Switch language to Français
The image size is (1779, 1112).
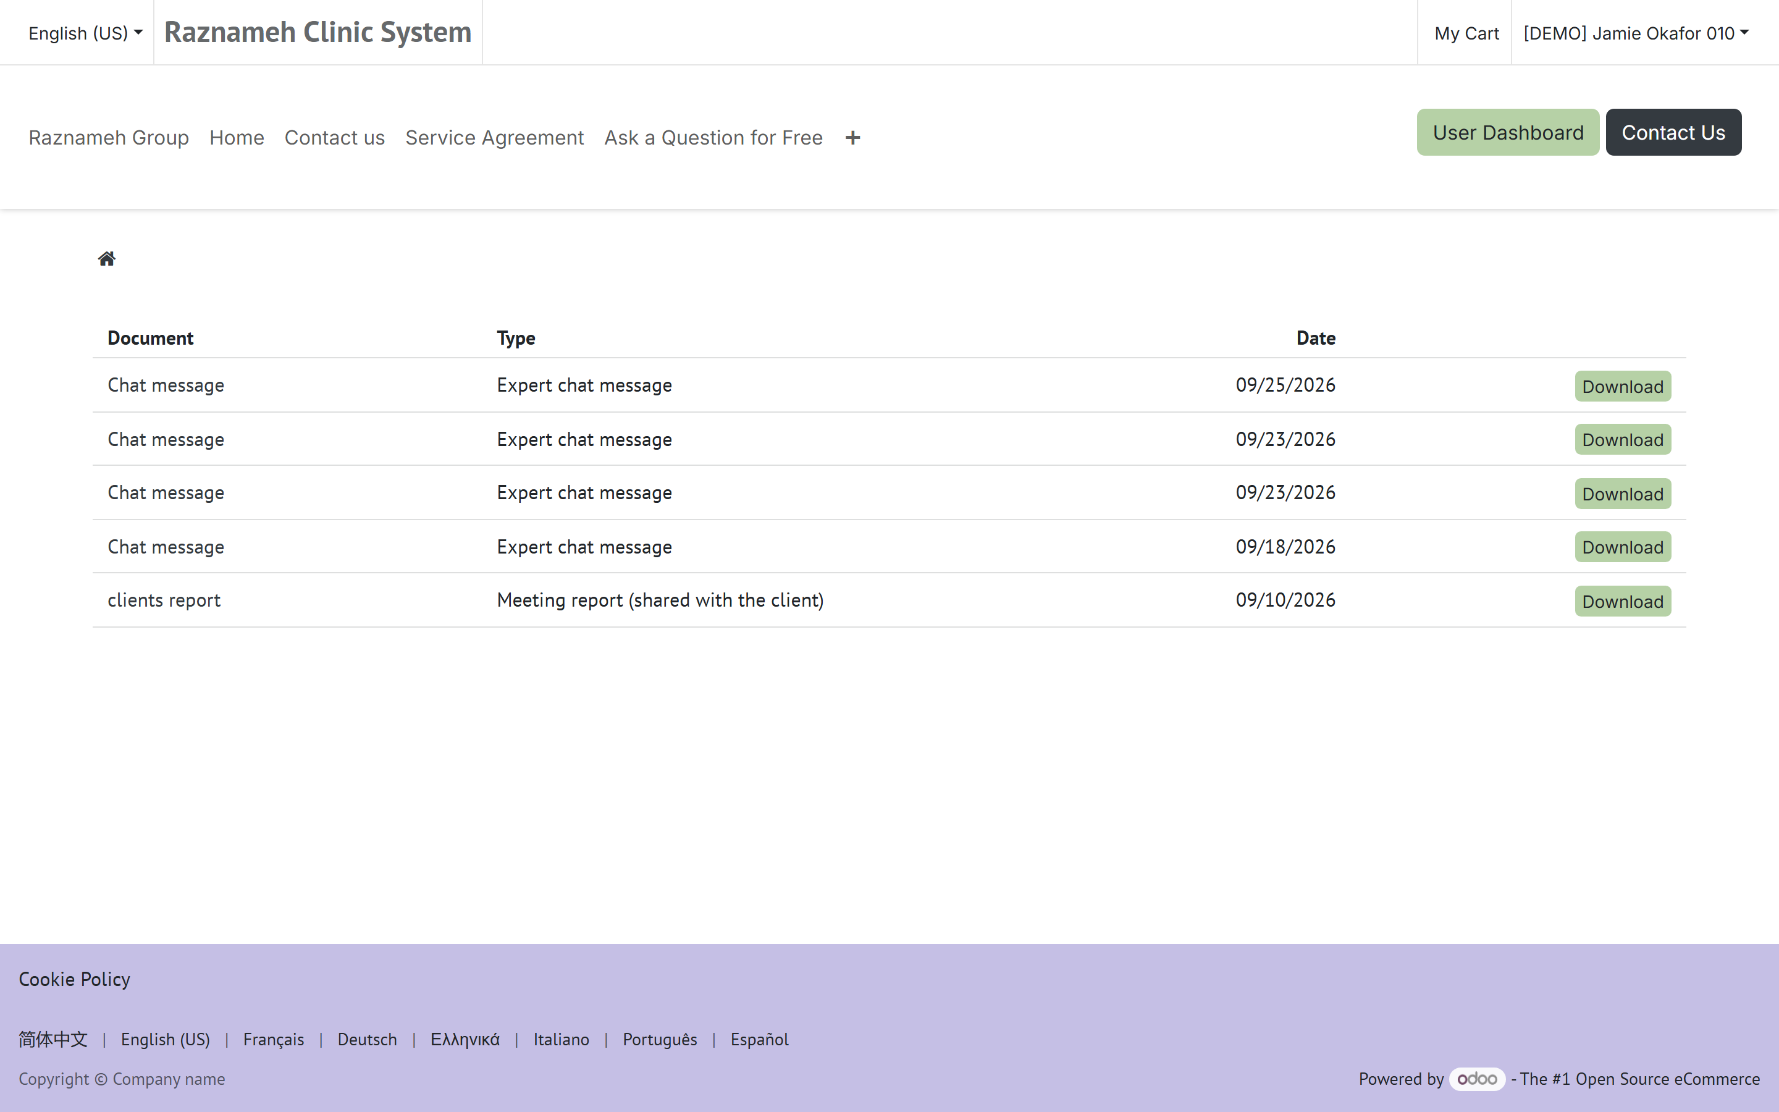click(274, 1039)
